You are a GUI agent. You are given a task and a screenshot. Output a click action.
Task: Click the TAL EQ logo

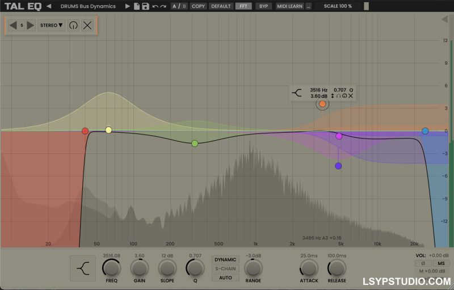pos(23,6)
